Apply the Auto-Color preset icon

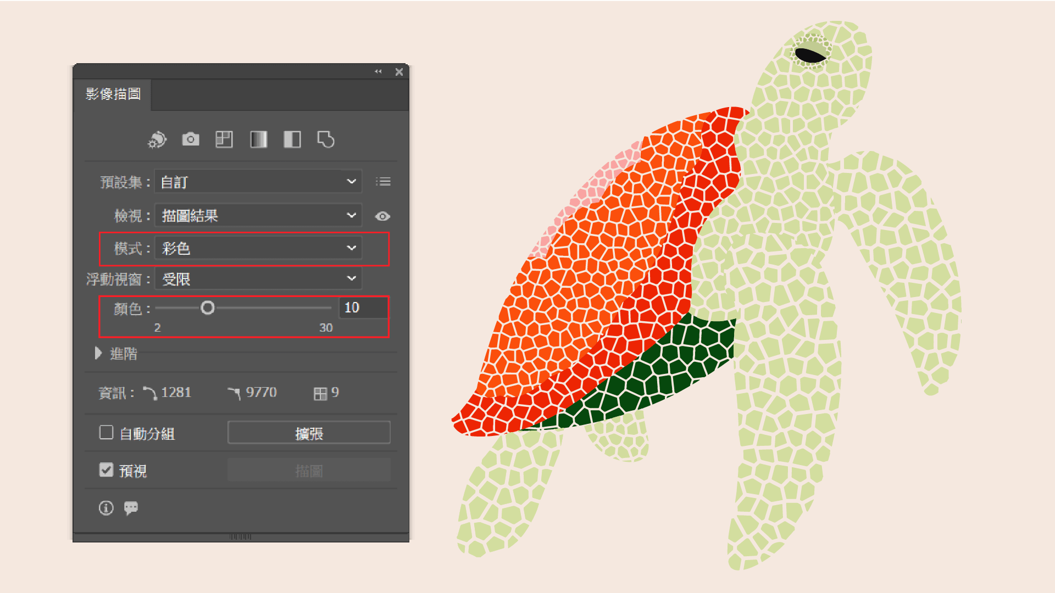[x=157, y=139]
